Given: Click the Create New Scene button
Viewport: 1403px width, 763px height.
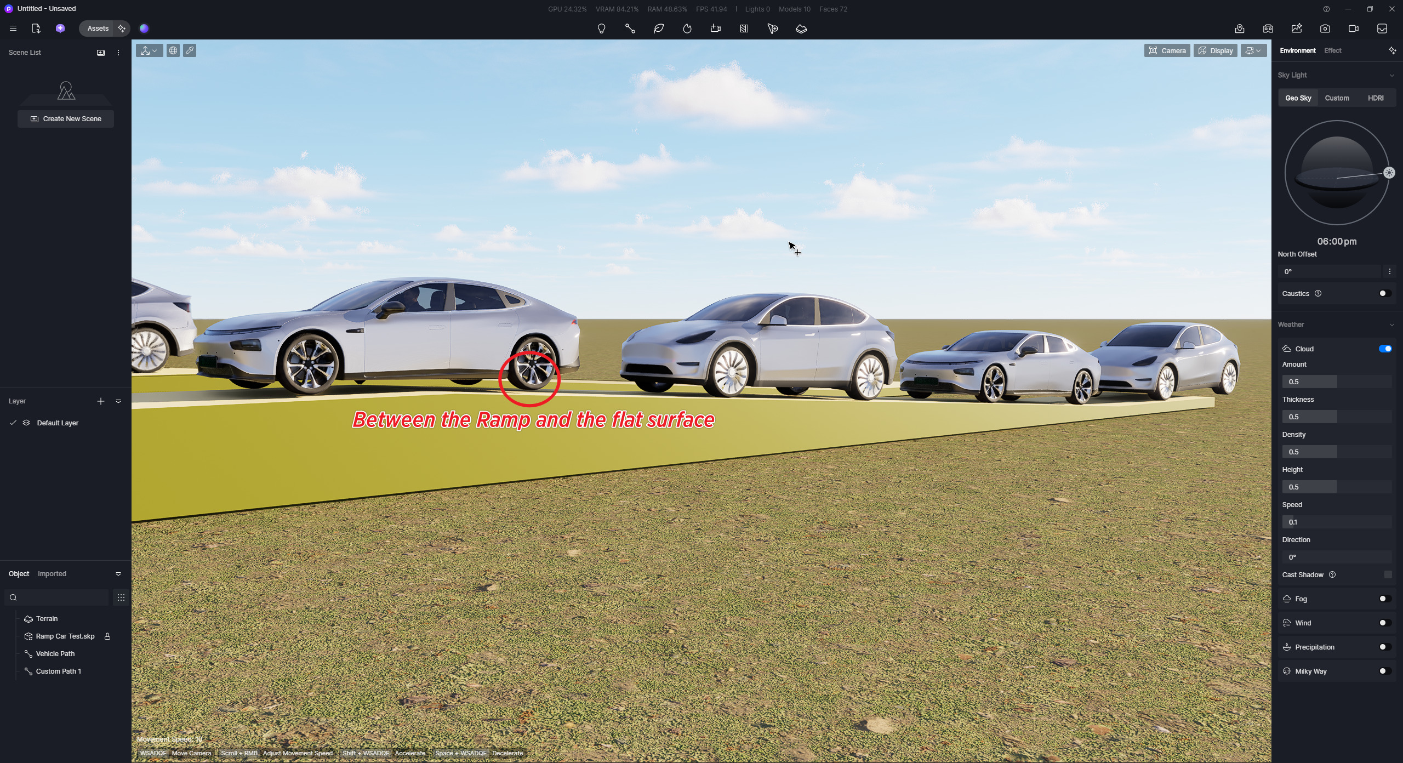Looking at the screenshot, I should point(66,119).
